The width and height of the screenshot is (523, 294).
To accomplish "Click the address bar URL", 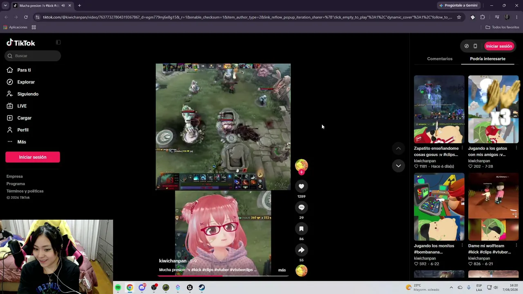I will coord(248,17).
